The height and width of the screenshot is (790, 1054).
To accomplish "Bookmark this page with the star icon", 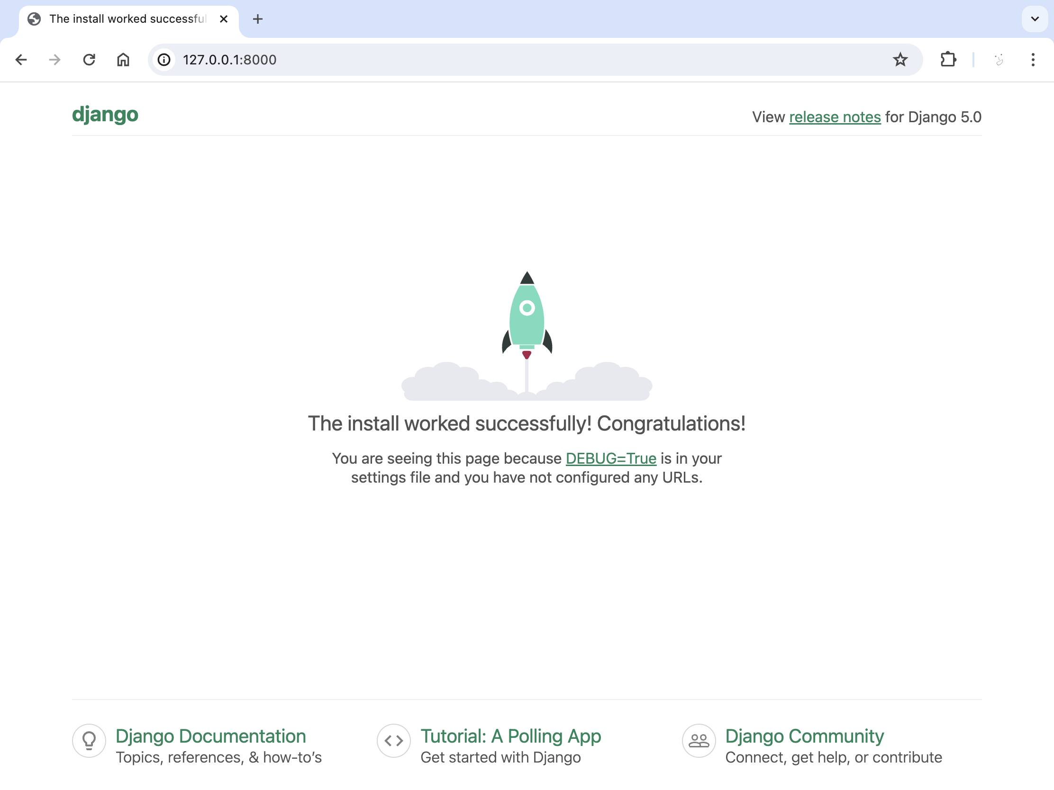I will click(x=900, y=60).
